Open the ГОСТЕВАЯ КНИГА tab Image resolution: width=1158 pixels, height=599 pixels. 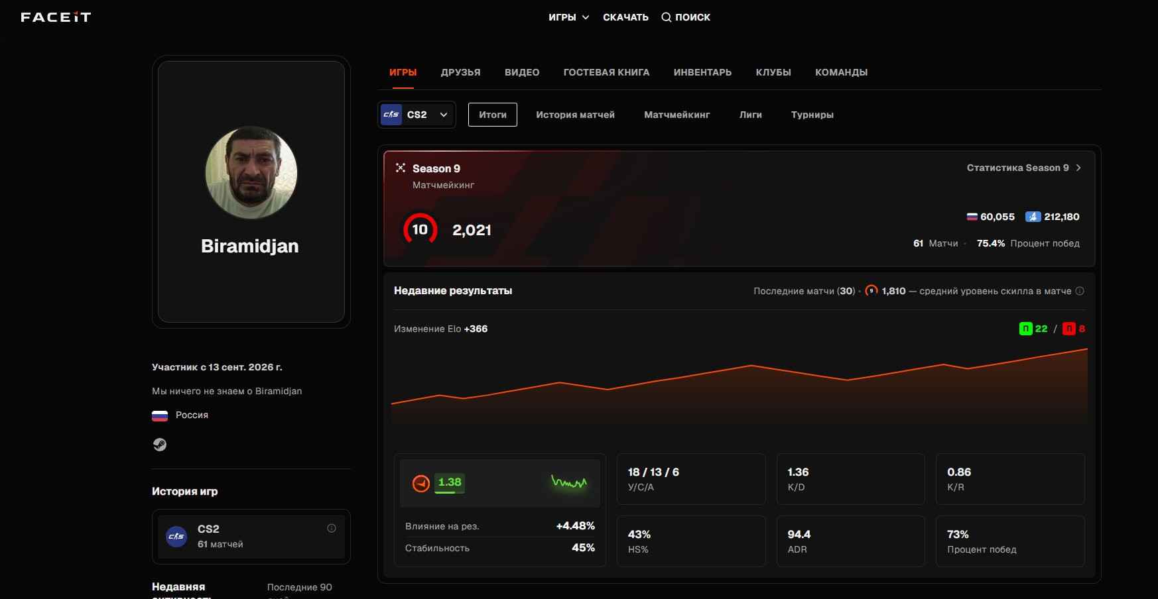[606, 72]
